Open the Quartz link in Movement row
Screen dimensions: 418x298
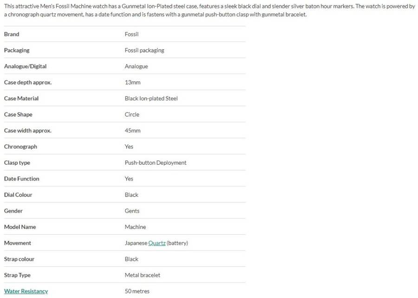tap(157, 243)
